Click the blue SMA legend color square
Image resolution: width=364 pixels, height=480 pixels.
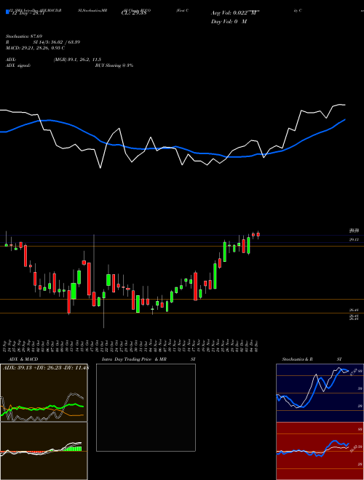click(x=7, y=12)
